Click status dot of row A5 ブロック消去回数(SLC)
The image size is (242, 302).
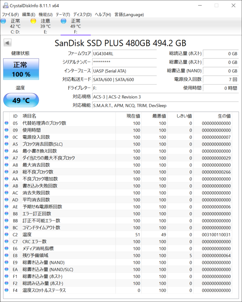click(x=6, y=144)
